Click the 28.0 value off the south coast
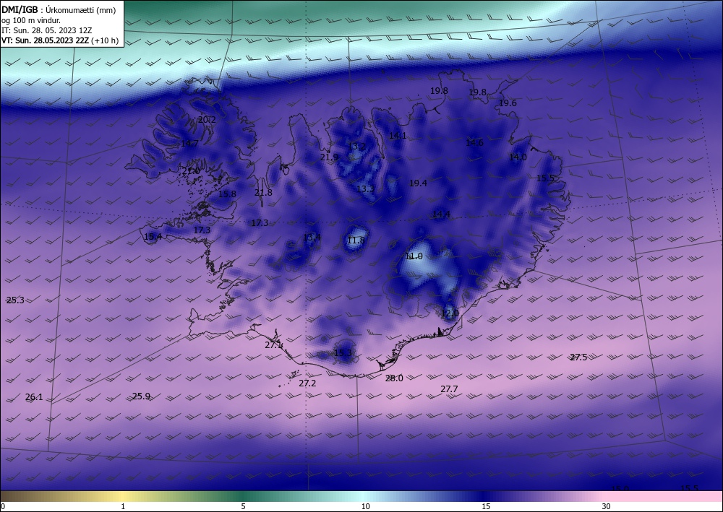Image resolution: width=723 pixels, height=512 pixels. click(x=394, y=378)
